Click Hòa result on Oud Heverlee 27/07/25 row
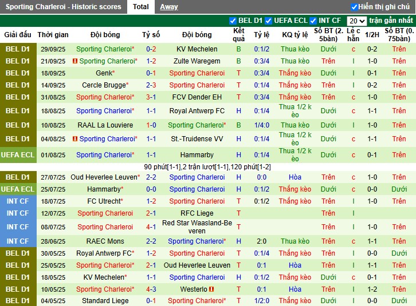The height and width of the screenshot is (306, 416). pyautogui.click(x=295, y=177)
